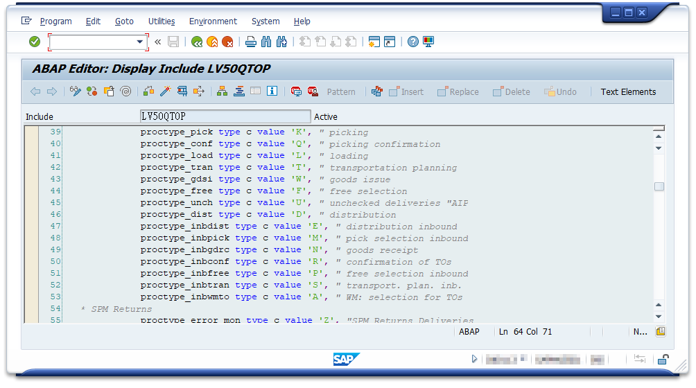This screenshot has height=388, width=696.
Task: Click the Delete button
Action: click(512, 91)
